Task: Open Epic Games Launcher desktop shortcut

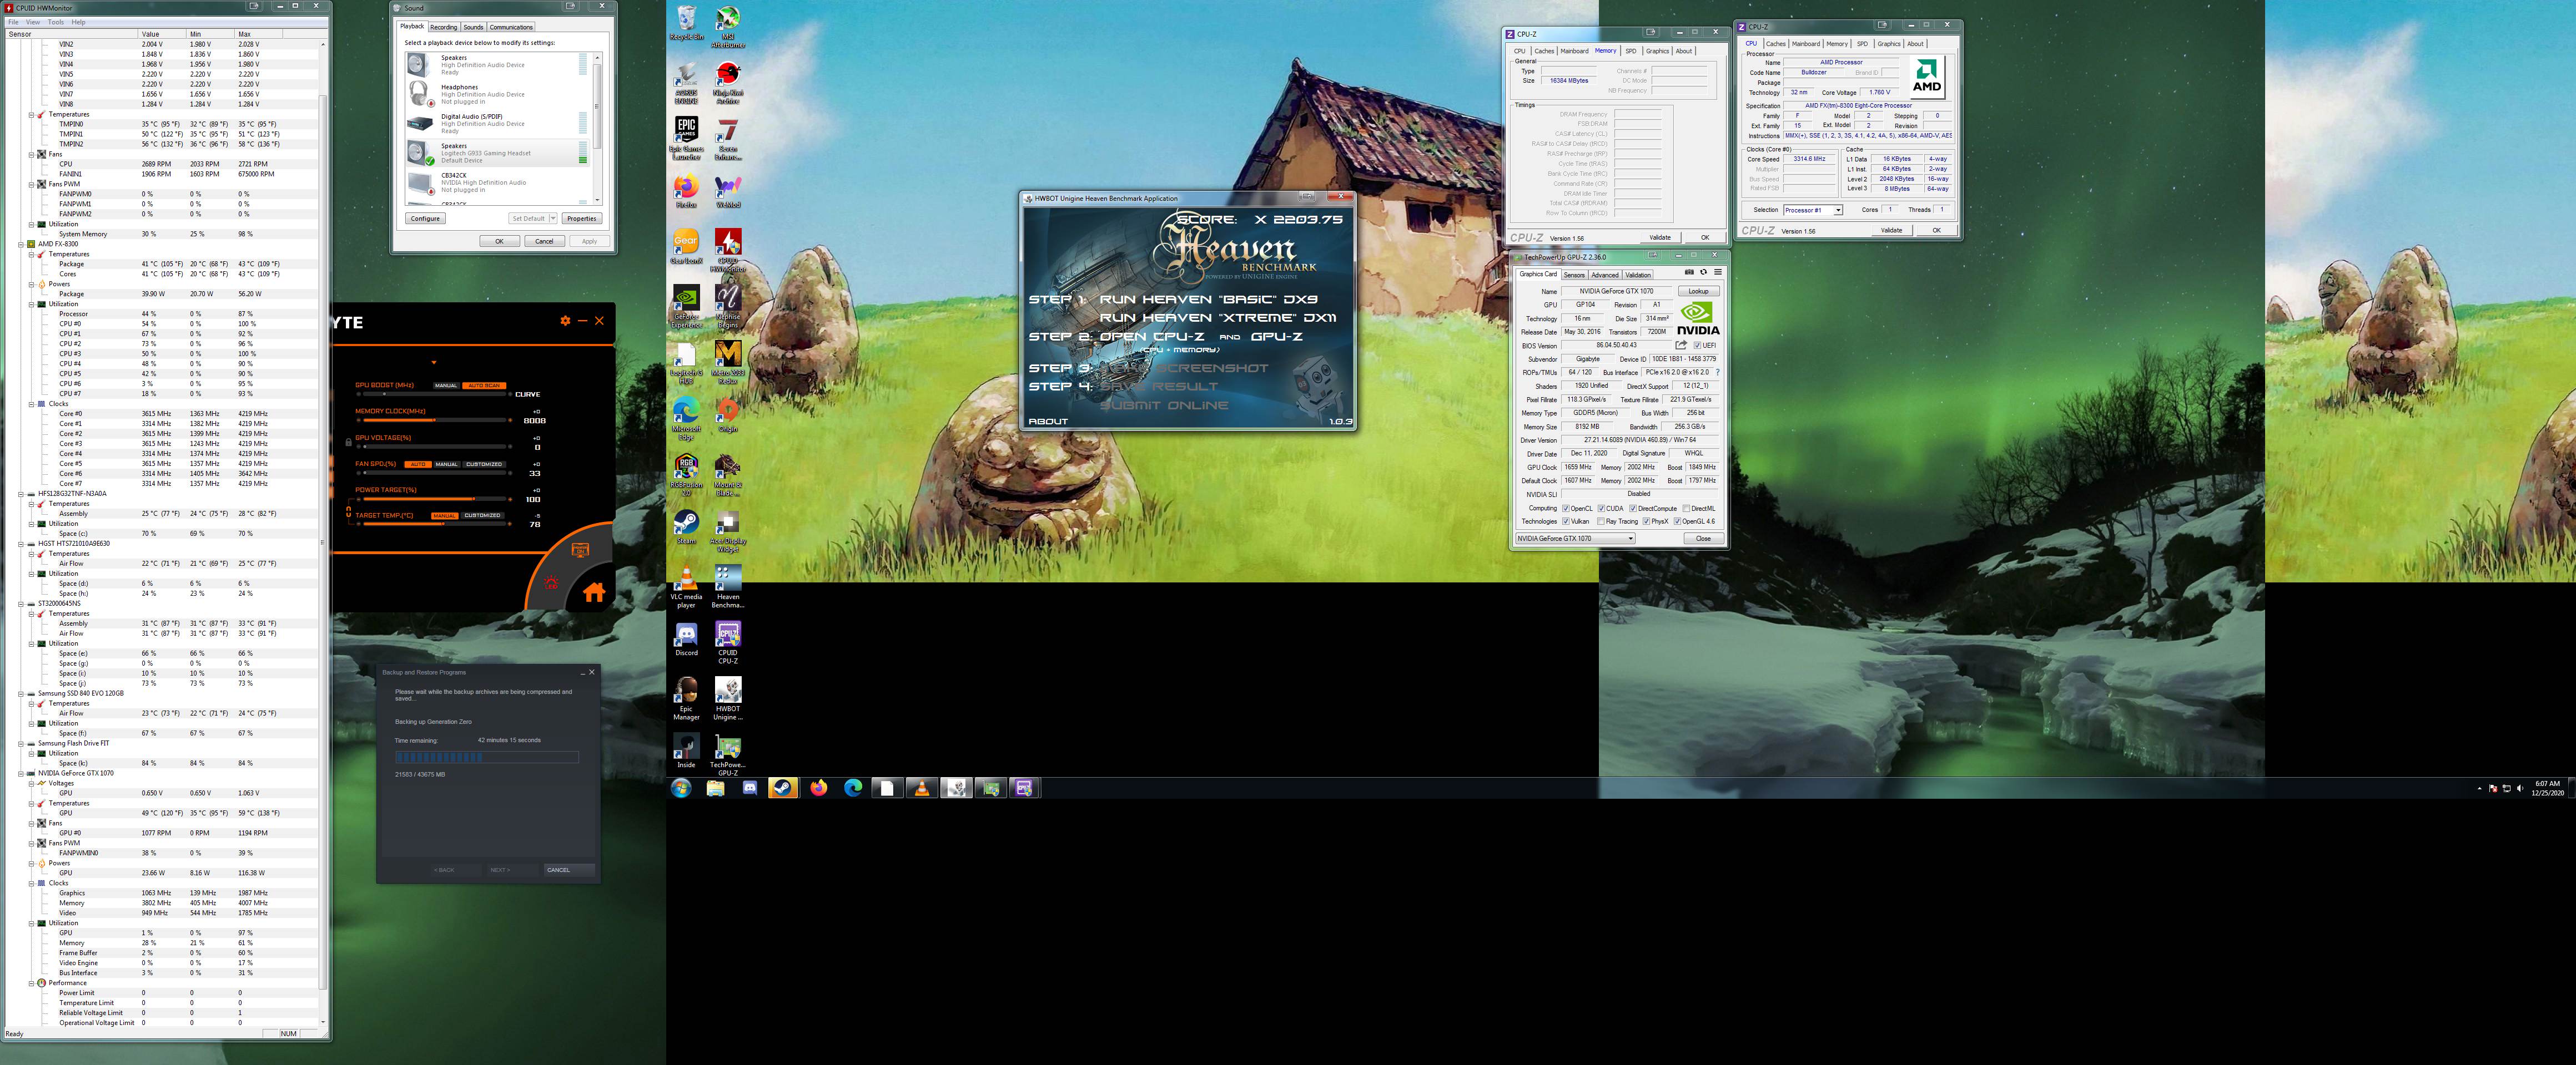Action: point(686,139)
